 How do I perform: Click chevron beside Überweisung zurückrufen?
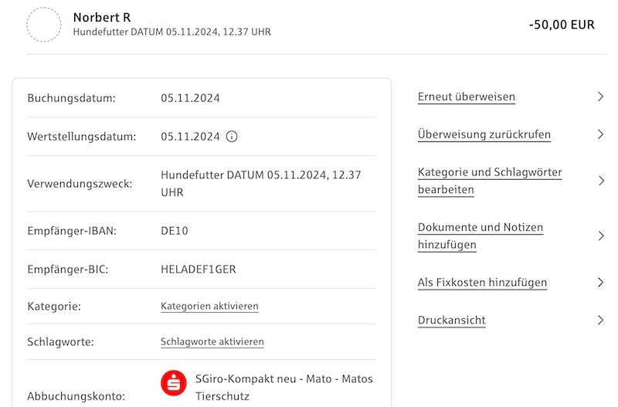point(600,134)
